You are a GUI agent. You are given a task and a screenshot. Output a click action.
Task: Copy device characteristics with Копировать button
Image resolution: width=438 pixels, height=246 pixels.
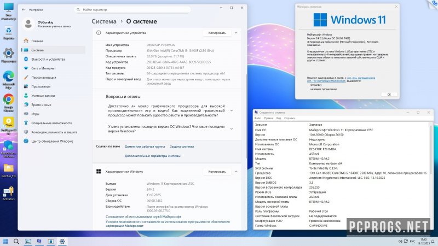pyautogui.click(x=217, y=33)
